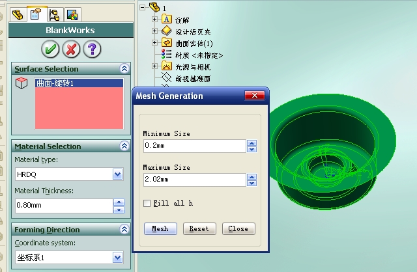Click the root part icon in tree
Image resolution: width=417 pixels, height=272 pixels.
154,7
